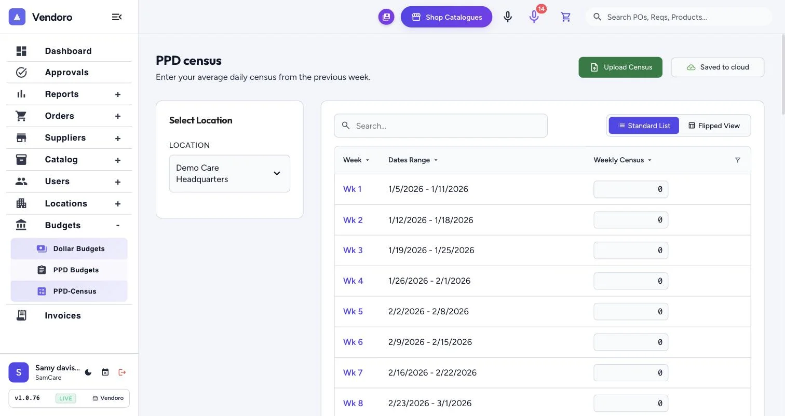Image resolution: width=785 pixels, height=416 pixels.
Task: Click the Wk 7 weekly census input
Action: 631,373
